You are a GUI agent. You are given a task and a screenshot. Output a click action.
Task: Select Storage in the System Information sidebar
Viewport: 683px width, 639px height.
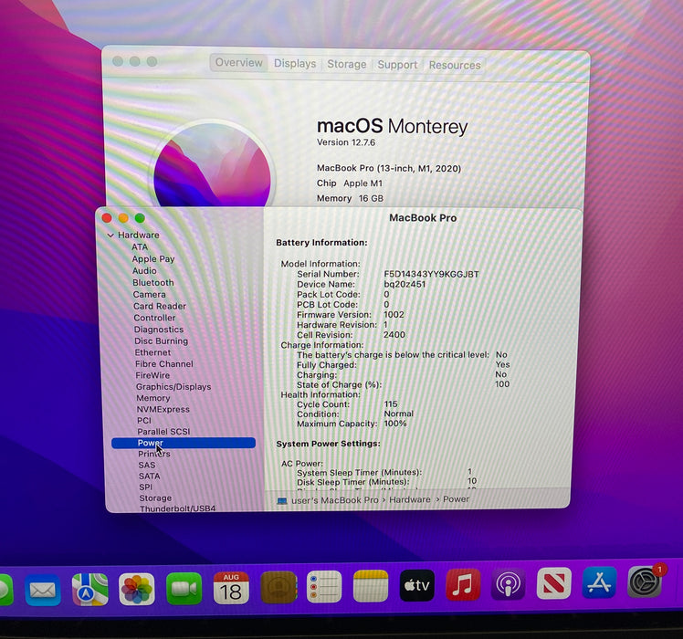(155, 498)
